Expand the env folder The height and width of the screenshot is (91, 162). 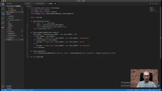[x=9, y=22]
